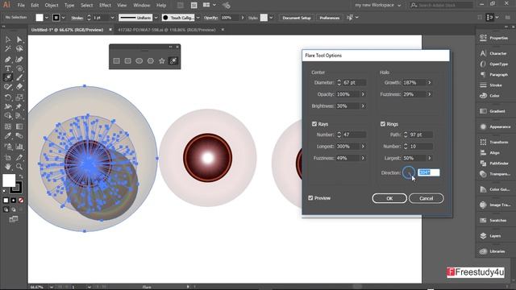
Task: Select the Rotate tool
Action: point(8,97)
